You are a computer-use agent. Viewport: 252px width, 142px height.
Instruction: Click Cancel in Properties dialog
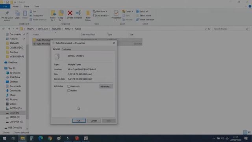coord(94,121)
